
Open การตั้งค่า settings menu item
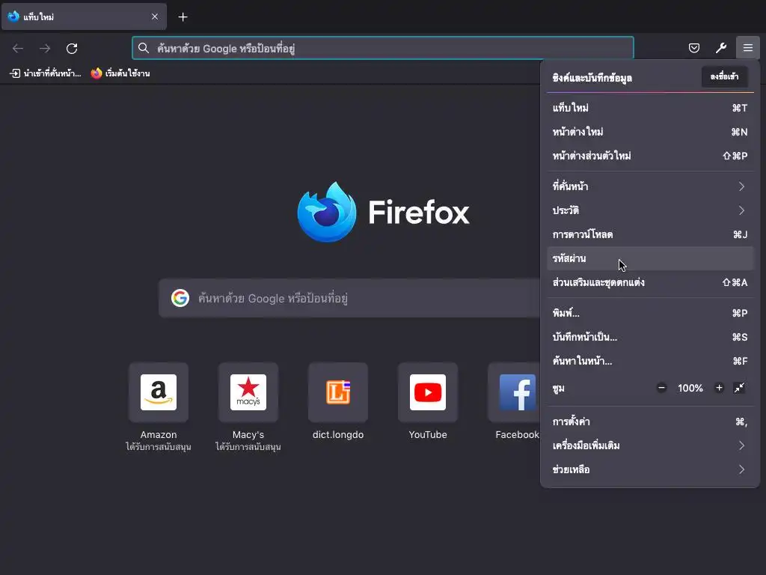point(650,422)
